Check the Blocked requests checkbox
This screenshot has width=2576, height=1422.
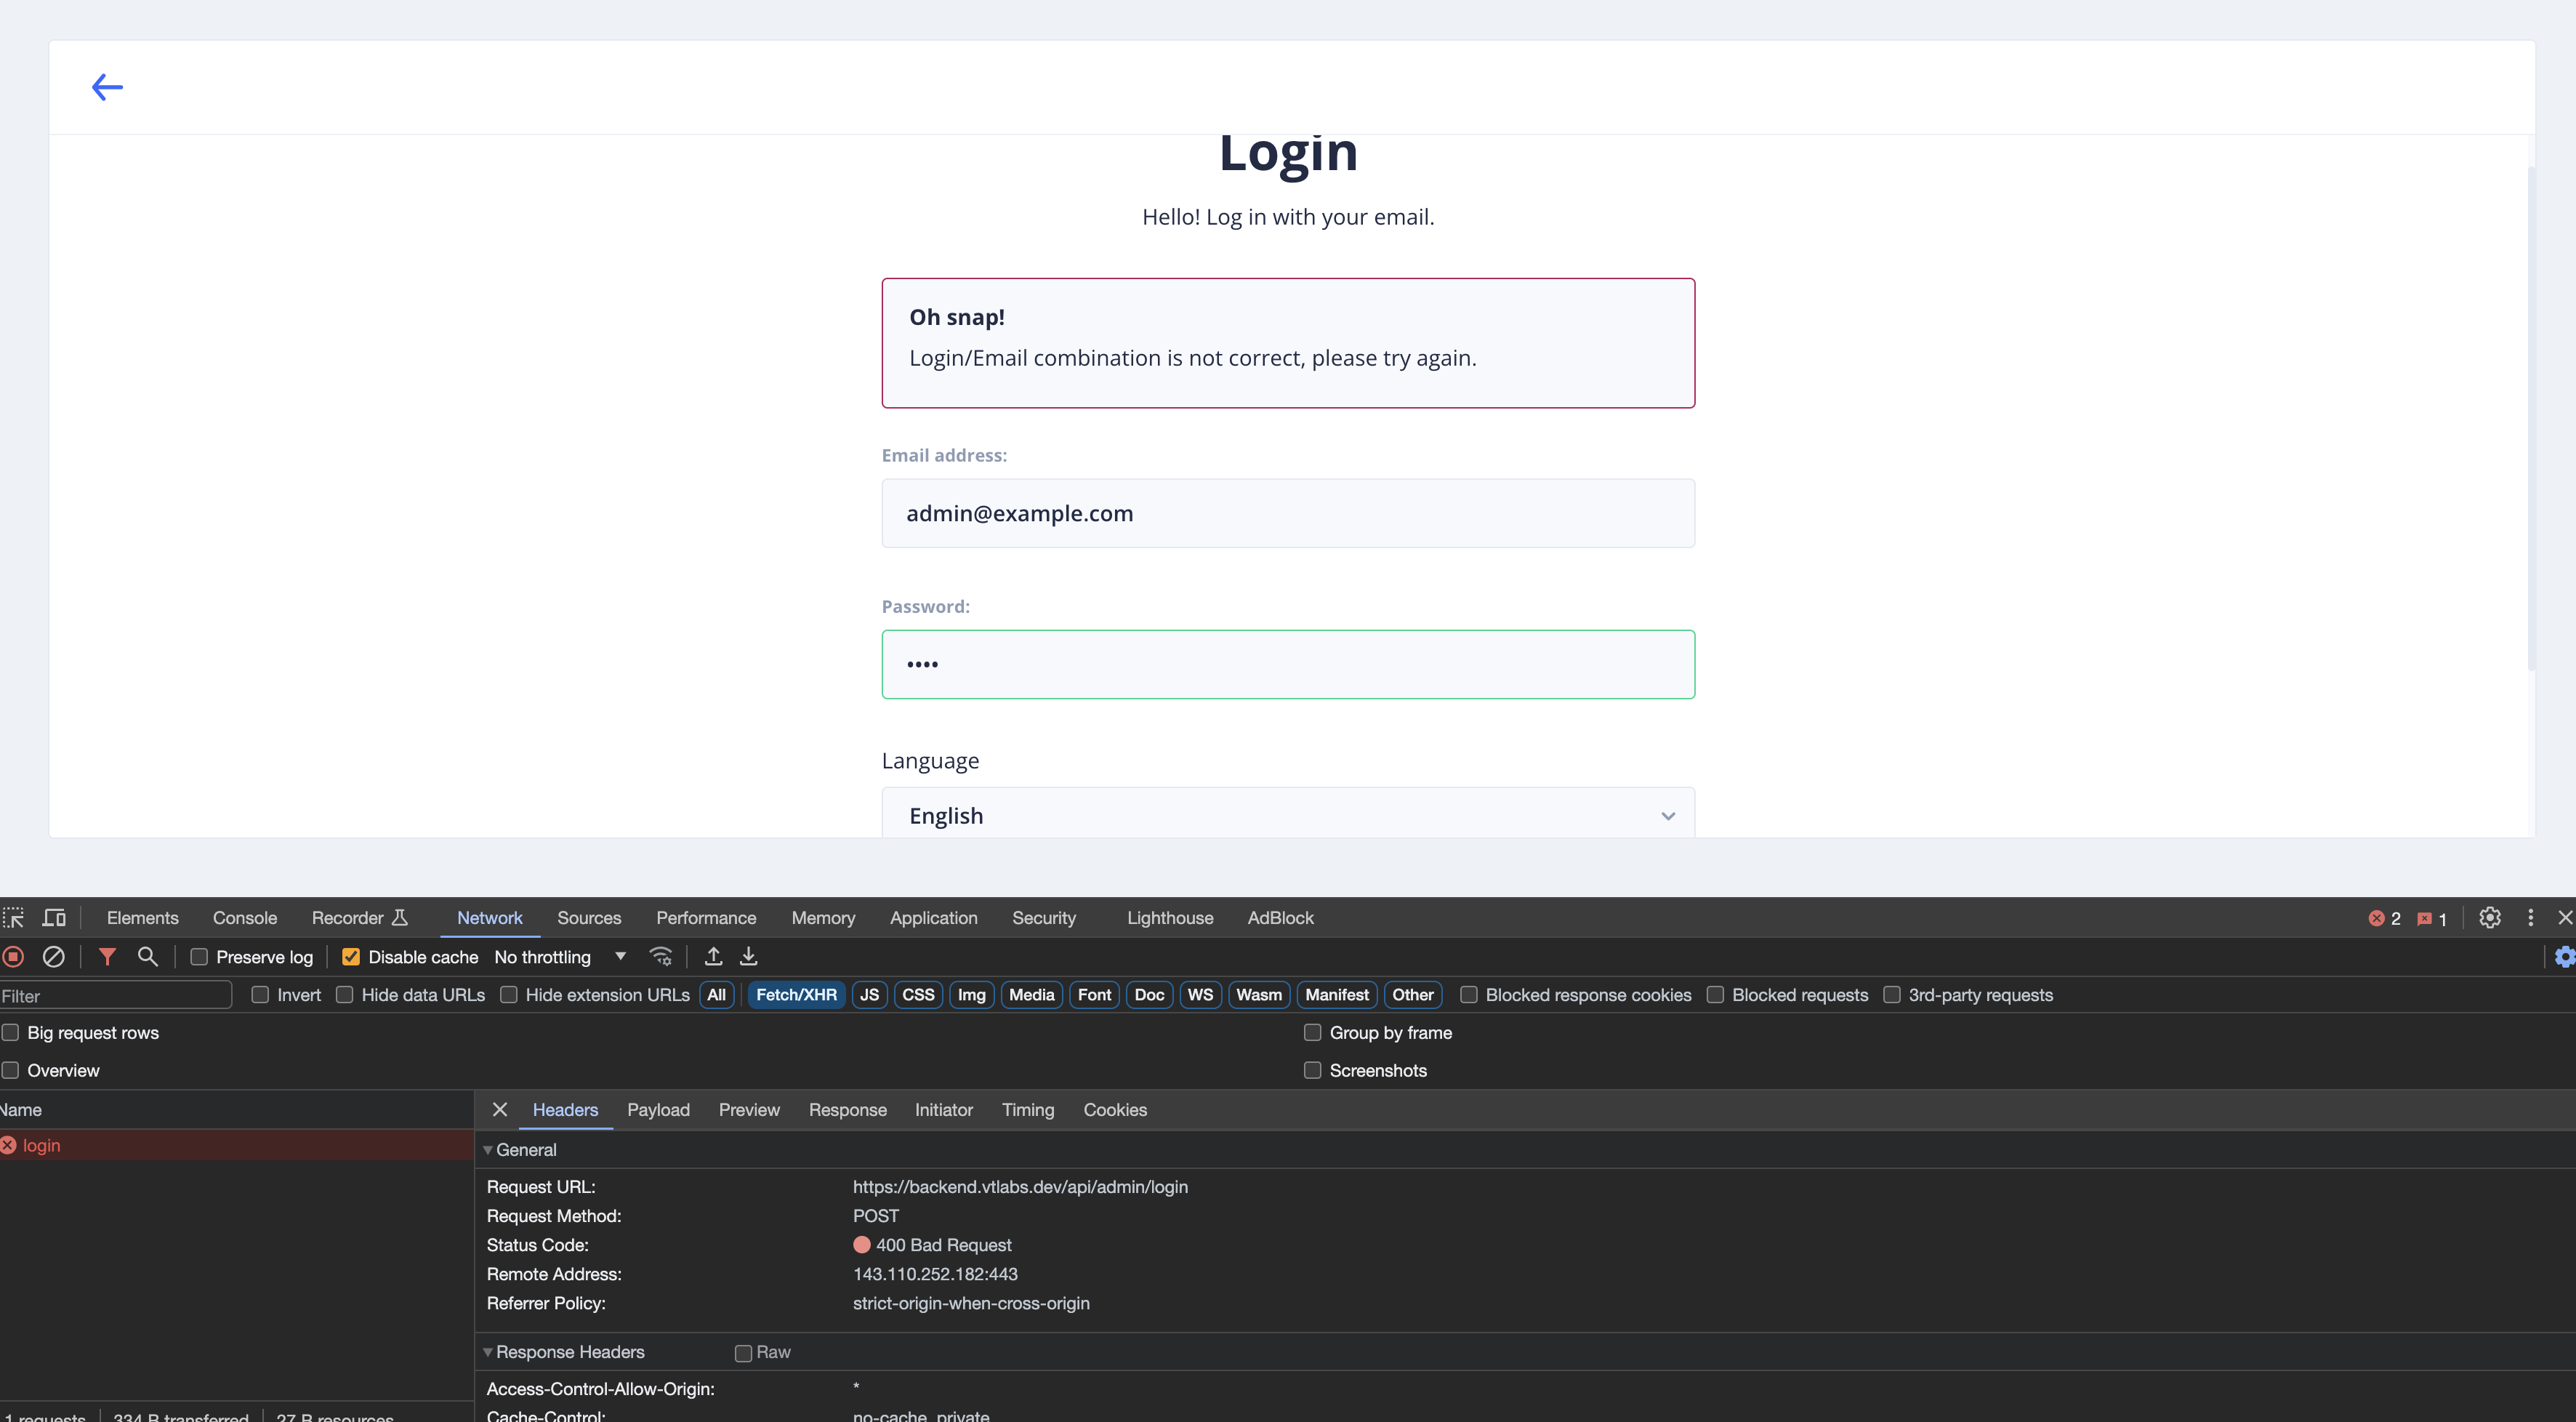(x=1715, y=995)
